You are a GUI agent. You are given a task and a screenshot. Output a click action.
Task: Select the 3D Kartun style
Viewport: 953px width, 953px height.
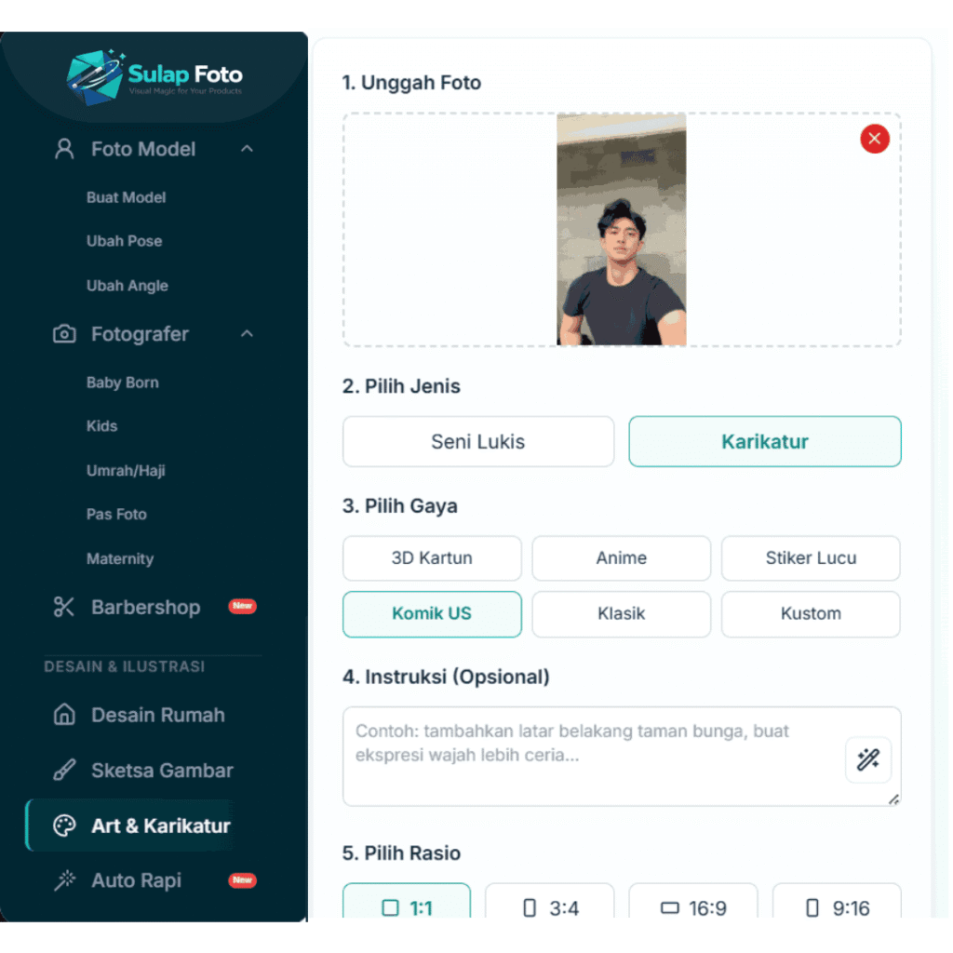pos(432,558)
